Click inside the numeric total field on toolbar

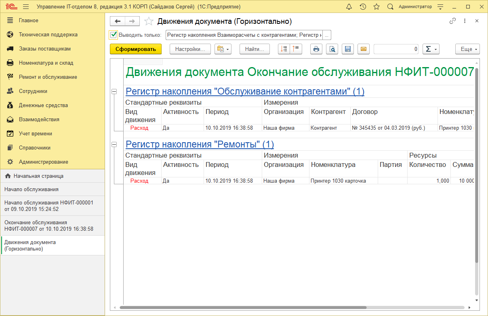[x=396, y=49]
